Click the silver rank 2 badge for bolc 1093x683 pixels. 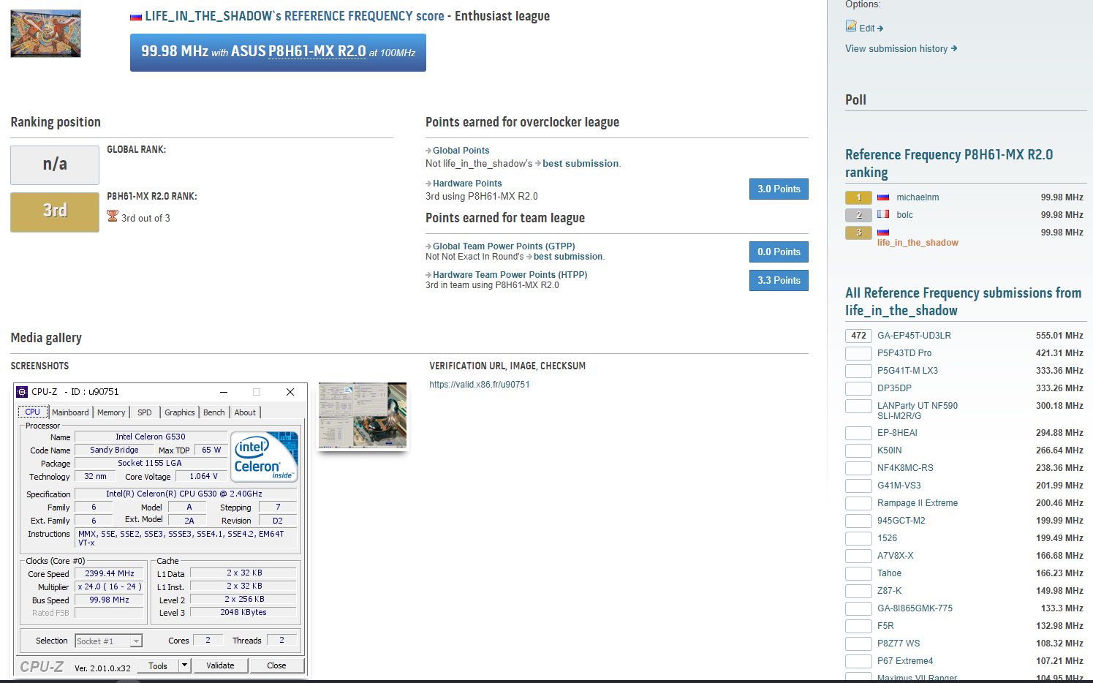pos(858,215)
